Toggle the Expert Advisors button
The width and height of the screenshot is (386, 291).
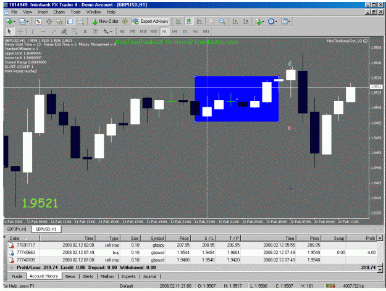coord(150,22)
